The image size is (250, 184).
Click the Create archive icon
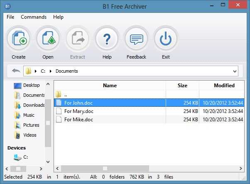(19, 39)
